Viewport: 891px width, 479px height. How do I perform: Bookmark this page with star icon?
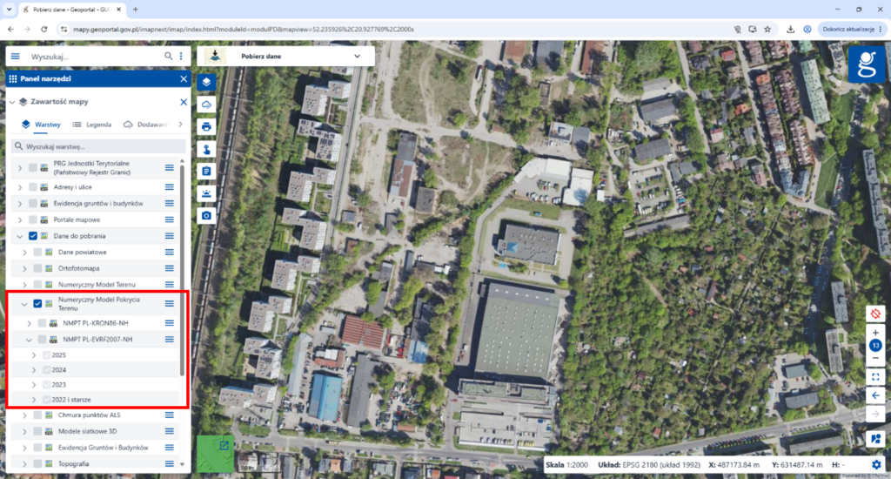pos(767,29)
